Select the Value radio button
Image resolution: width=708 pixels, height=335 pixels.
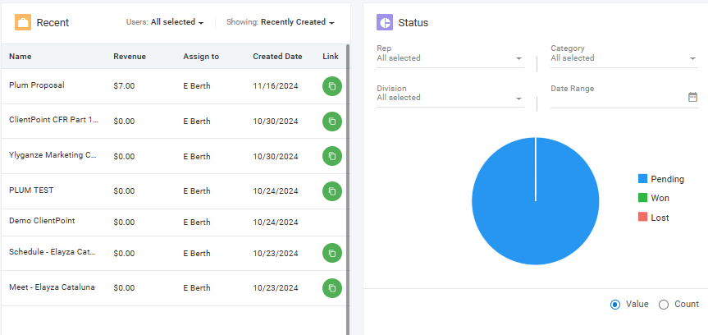615,305
